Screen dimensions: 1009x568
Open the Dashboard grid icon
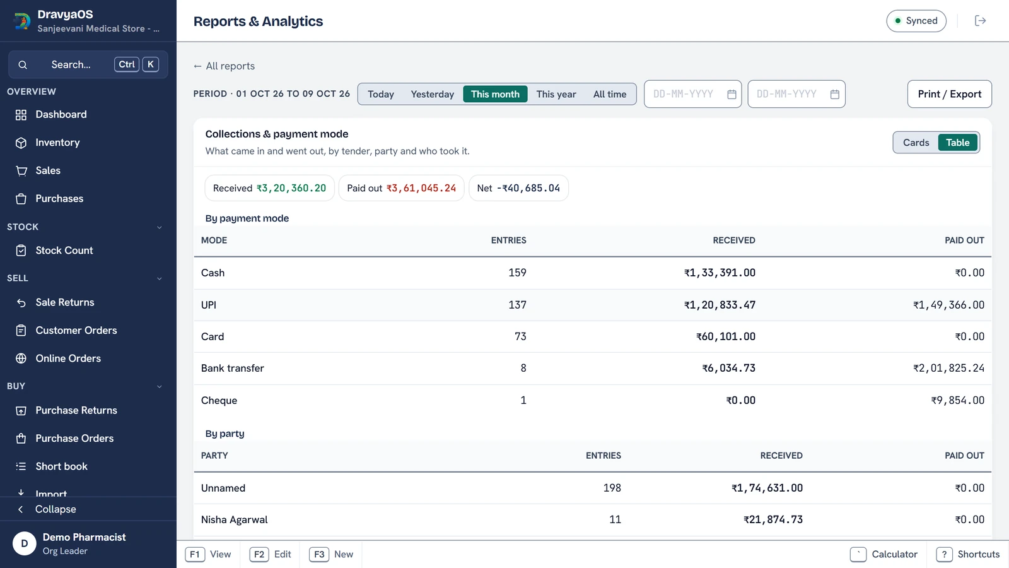pyautogui.click(x=21, y=115)
